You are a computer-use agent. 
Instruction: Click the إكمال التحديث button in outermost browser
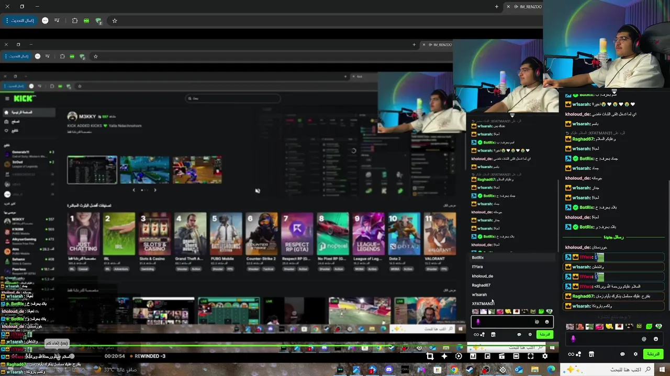click(x=20, y=21)
